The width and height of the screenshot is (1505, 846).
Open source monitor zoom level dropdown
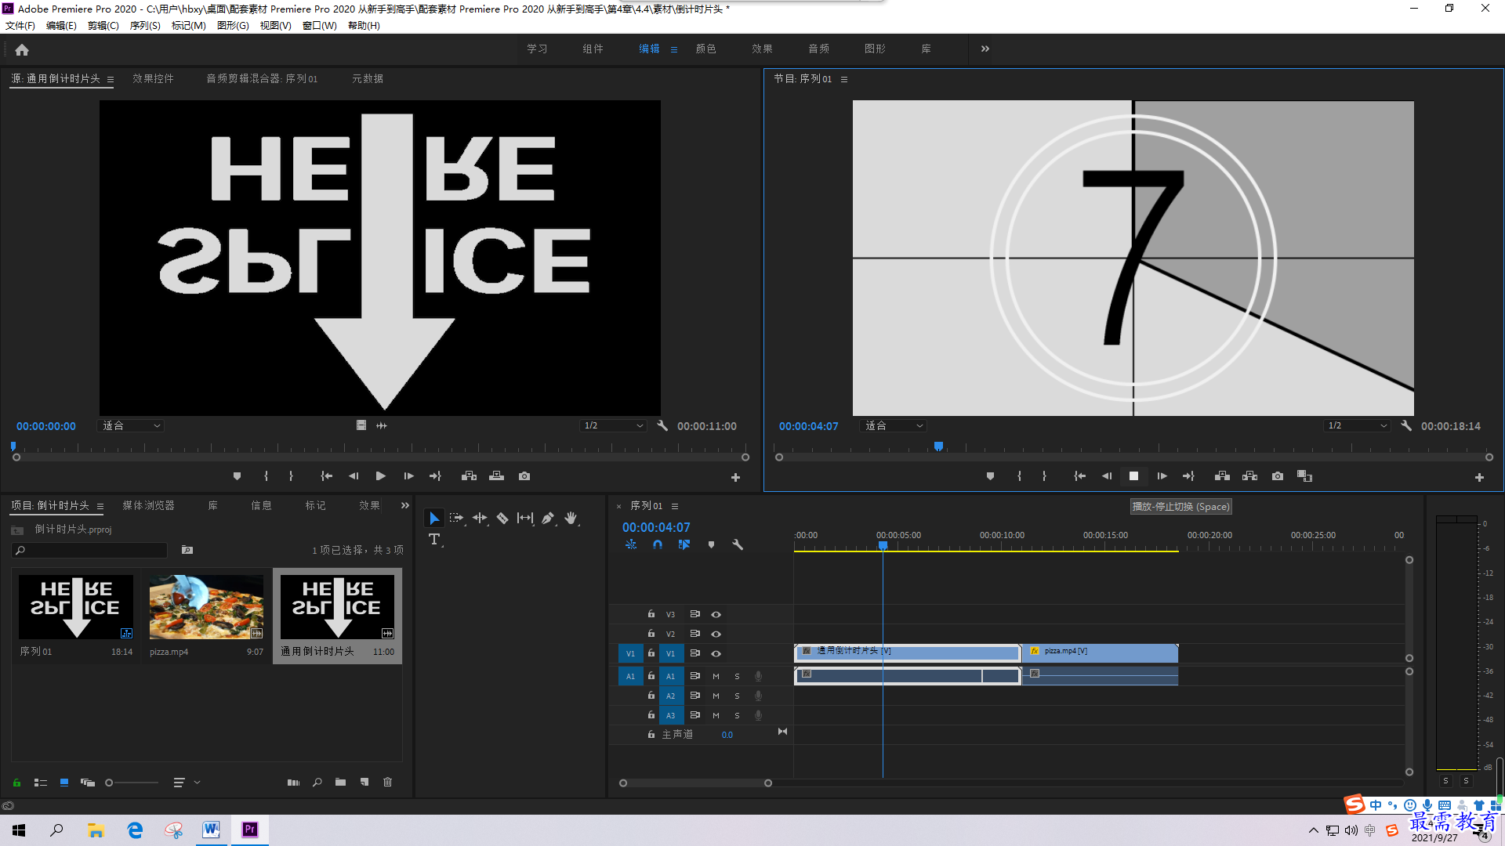click(x=131, y=426)
